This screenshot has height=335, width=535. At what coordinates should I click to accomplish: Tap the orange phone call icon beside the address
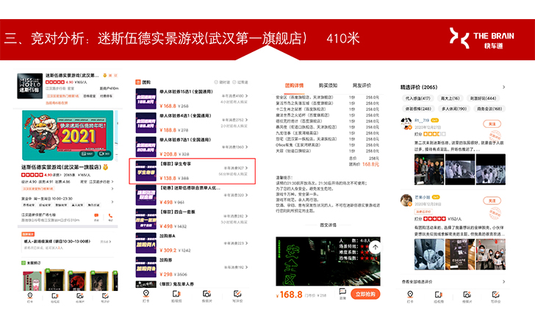click(x=110, y=216)
